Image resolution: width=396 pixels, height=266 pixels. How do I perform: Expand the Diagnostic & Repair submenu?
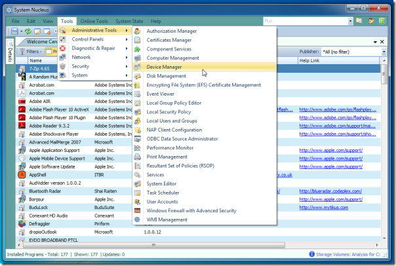pyautogui.click(x=95, y=48)
